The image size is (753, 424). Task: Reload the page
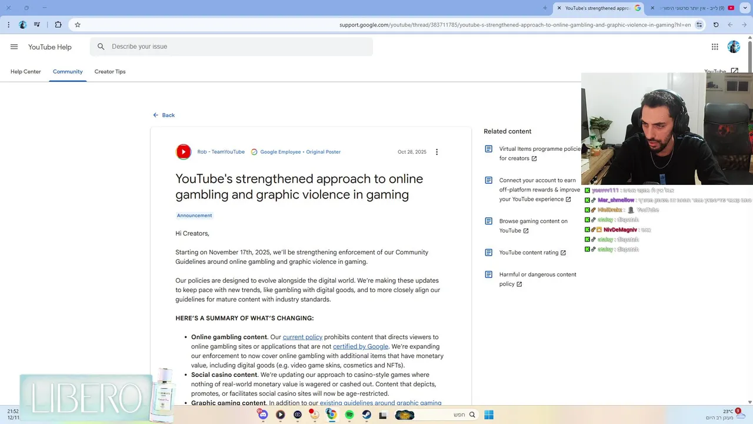tap(716, 25)
